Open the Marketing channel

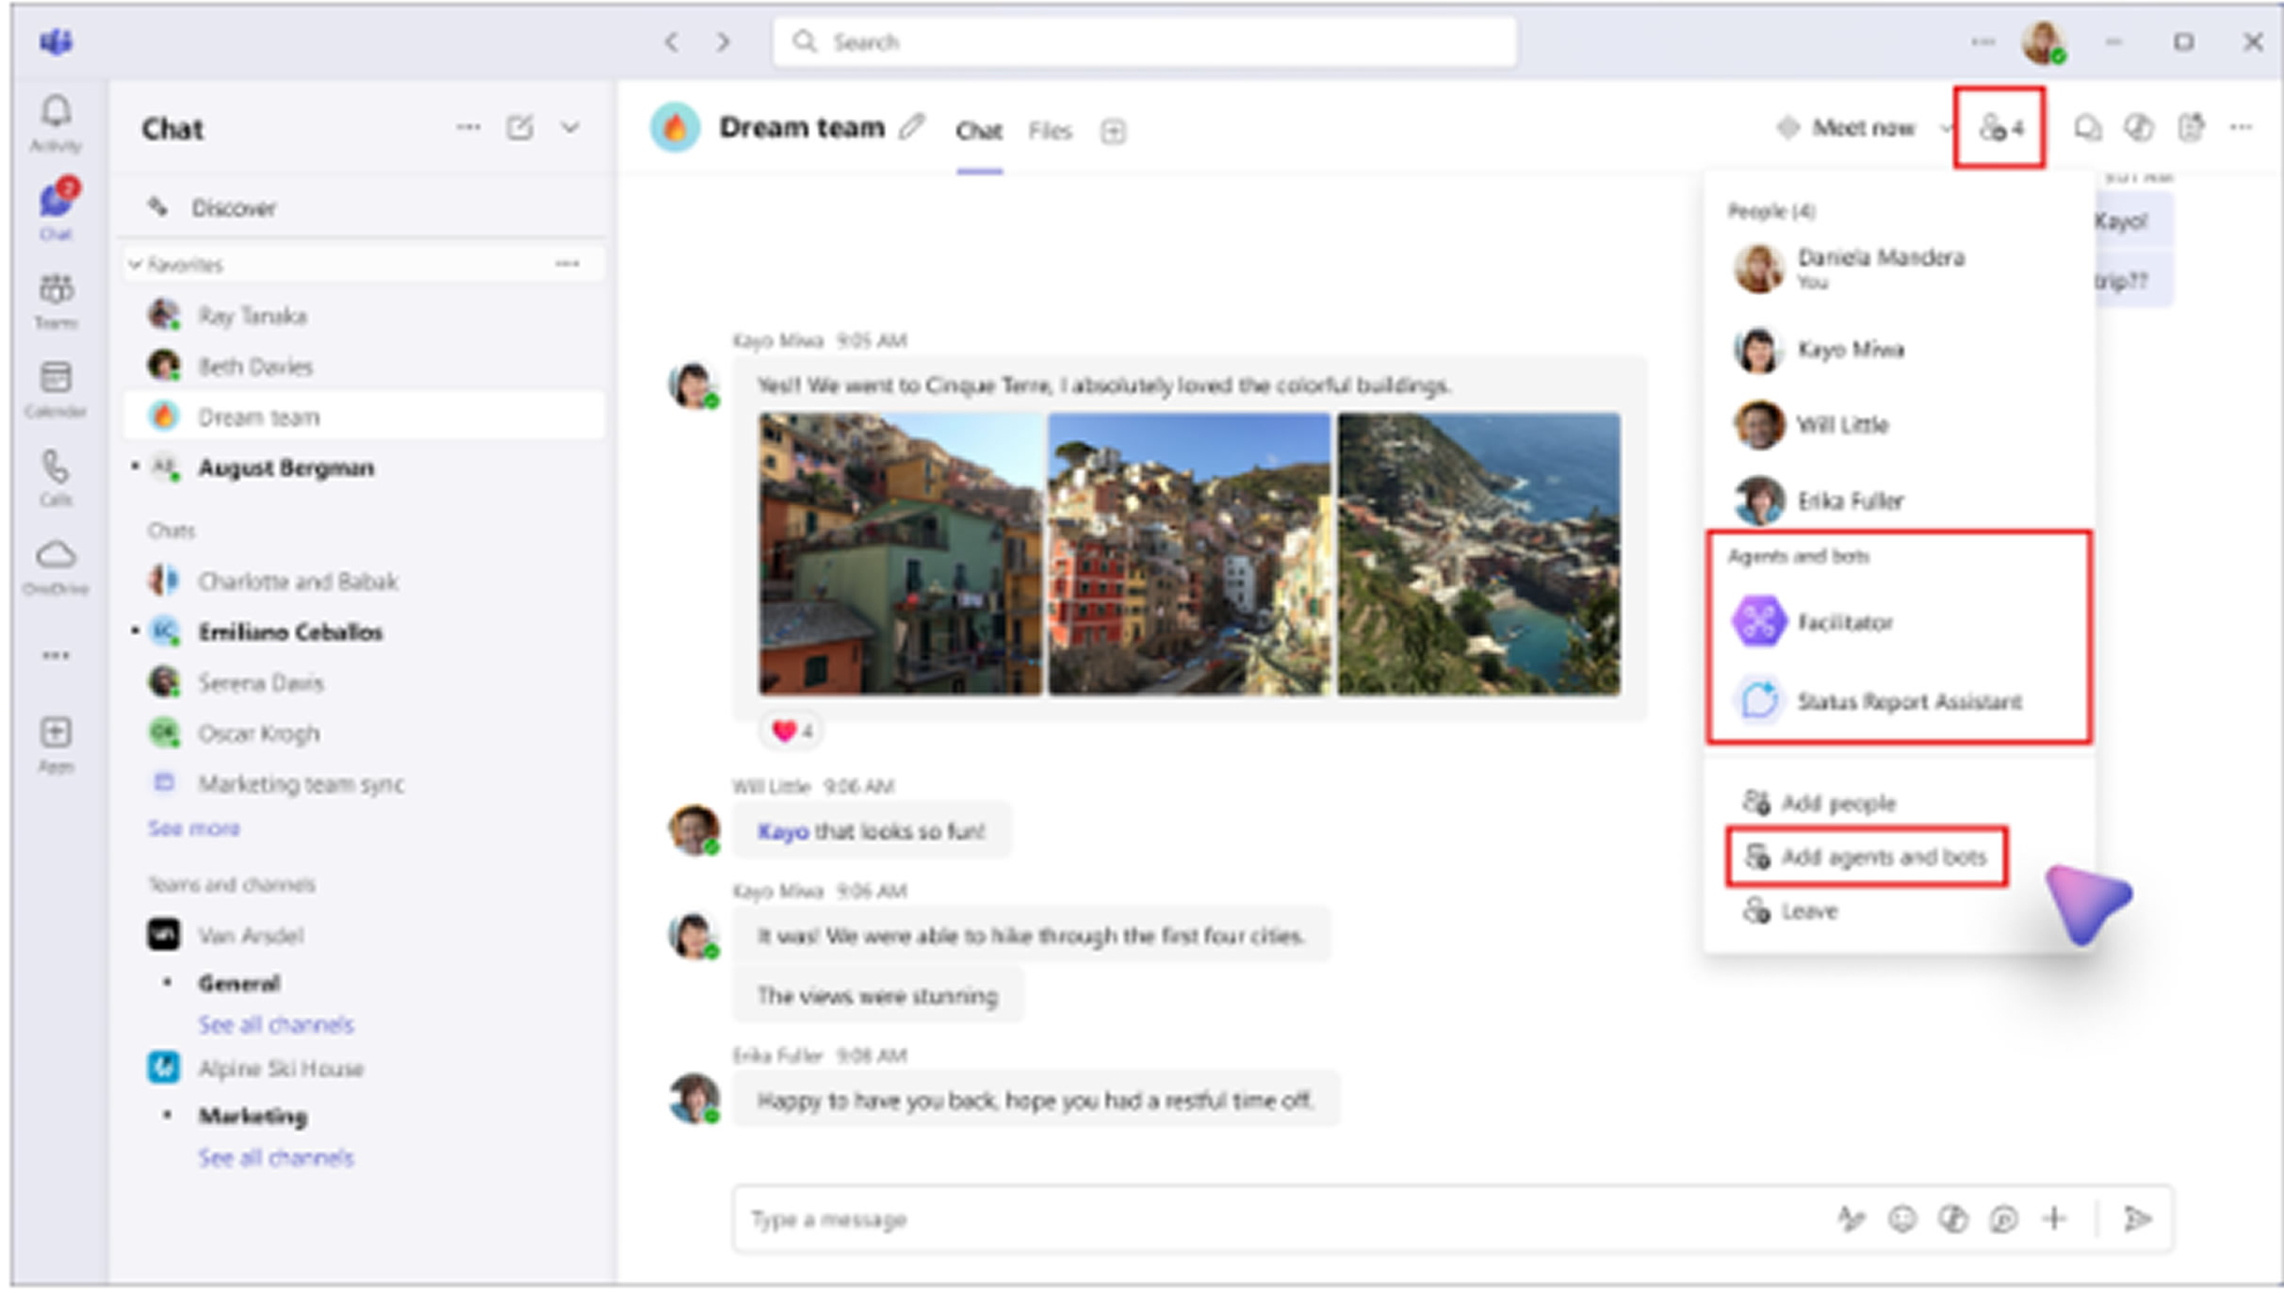[253, 1116]
